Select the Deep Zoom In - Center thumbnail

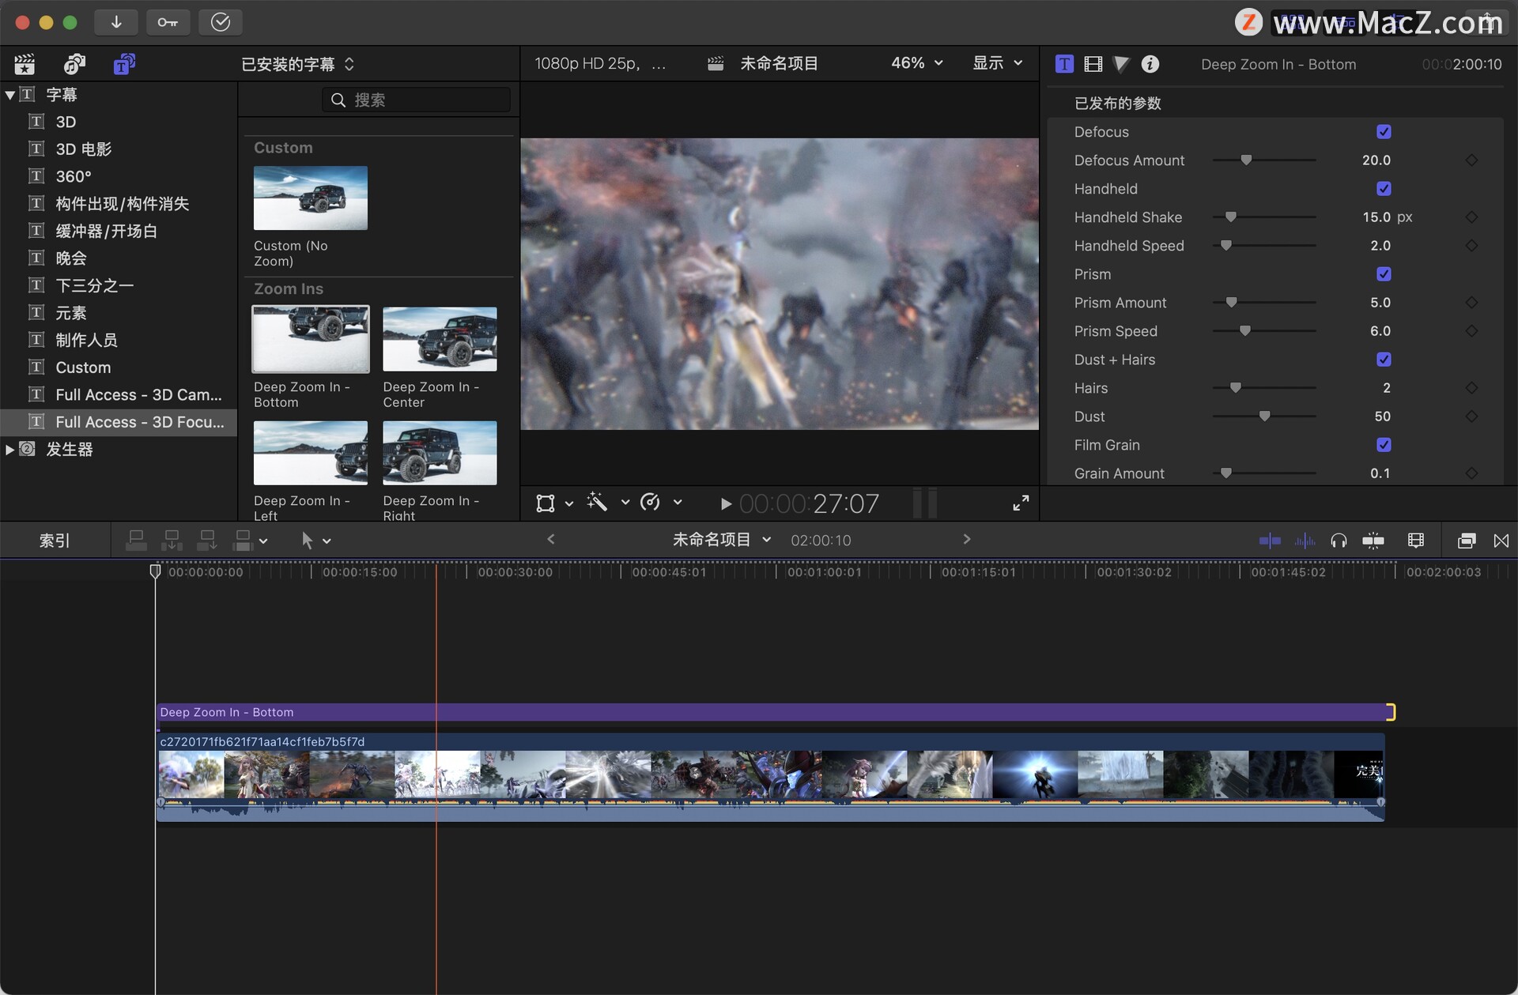440,339
